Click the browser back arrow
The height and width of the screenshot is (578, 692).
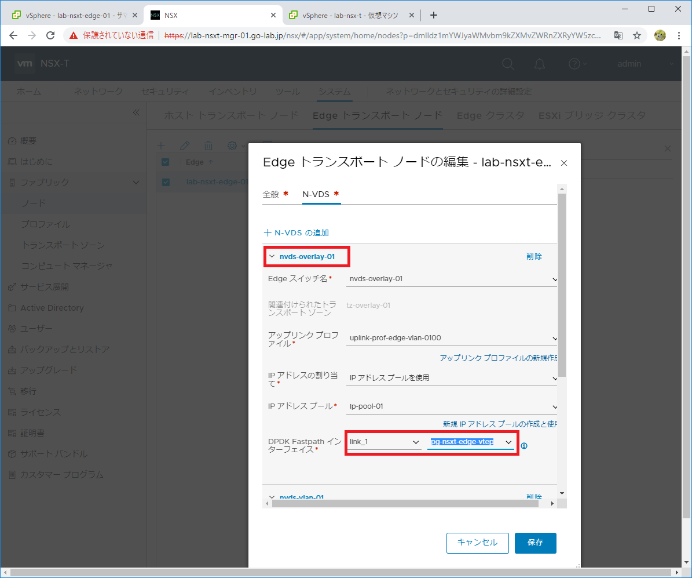13,35
